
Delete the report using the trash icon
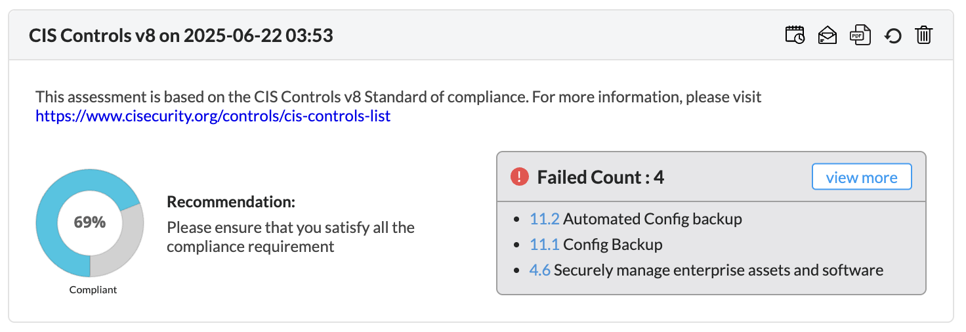click(923, 35)
